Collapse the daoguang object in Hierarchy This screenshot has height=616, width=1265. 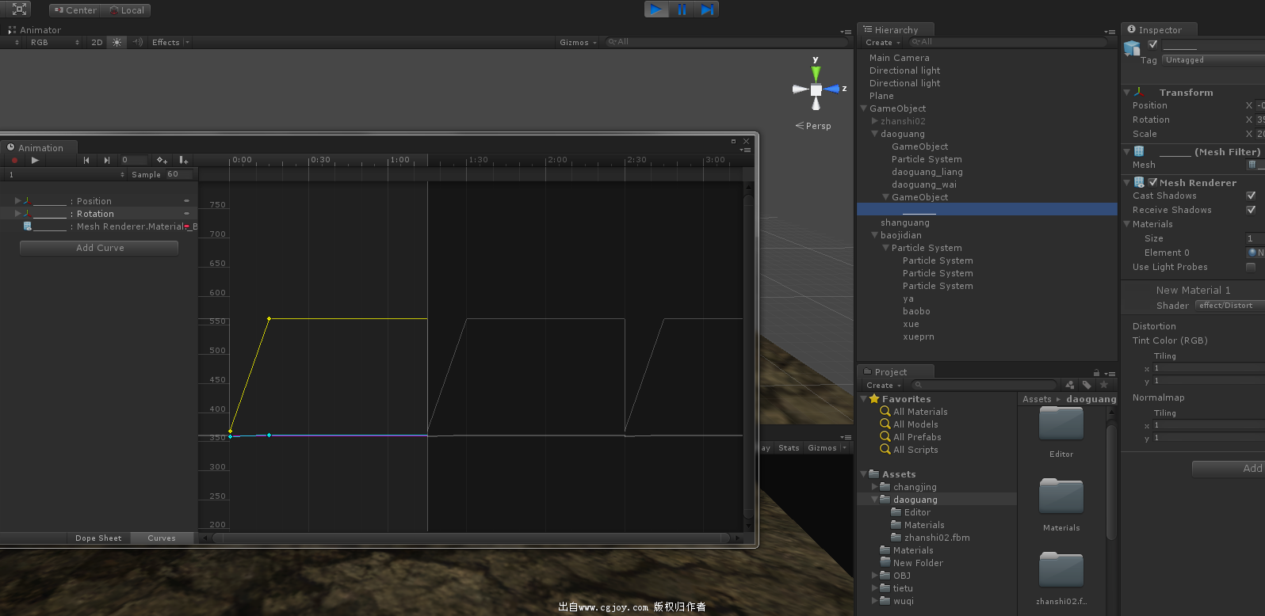pyautogui.click(x=875, y=134)
